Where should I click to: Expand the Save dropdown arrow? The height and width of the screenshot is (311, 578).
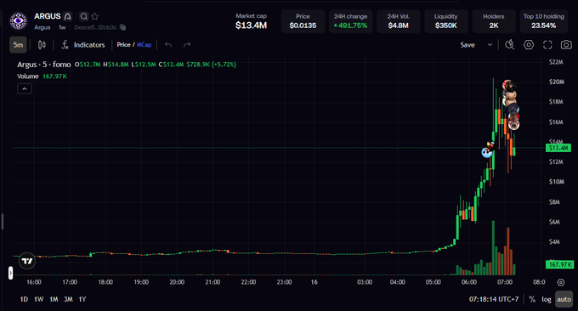click(490, 45)
